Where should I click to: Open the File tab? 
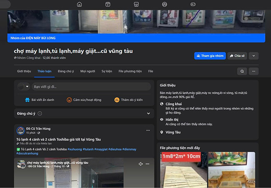click(151, 71)
